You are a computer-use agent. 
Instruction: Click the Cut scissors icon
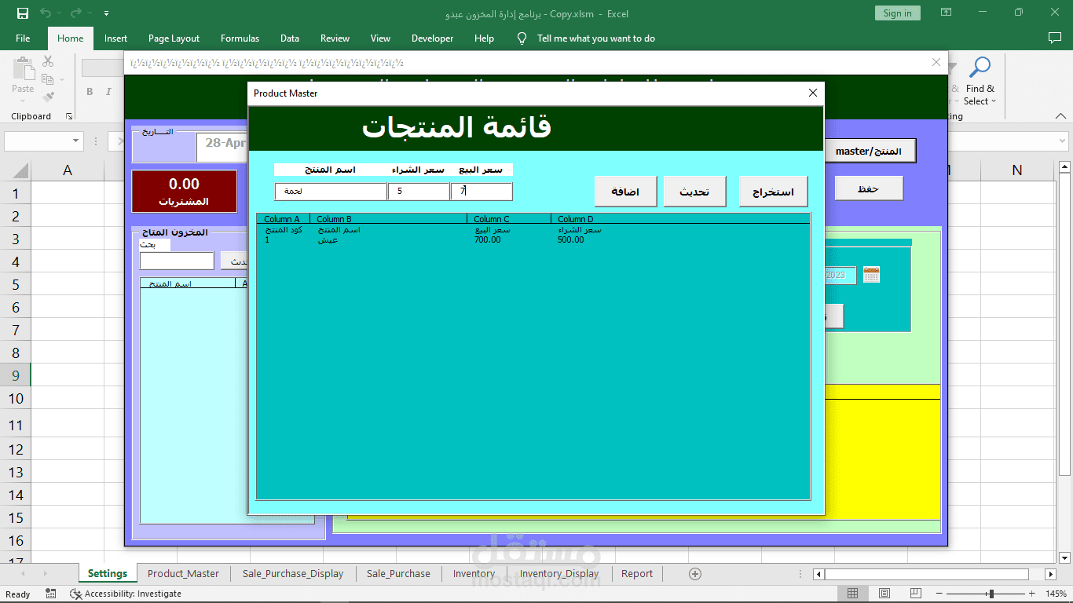[48, 61]
